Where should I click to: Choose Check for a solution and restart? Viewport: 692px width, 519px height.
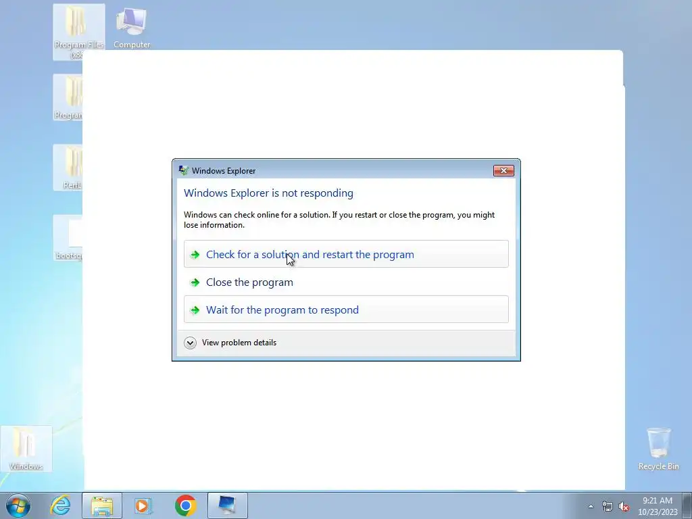tap(346, 254)
